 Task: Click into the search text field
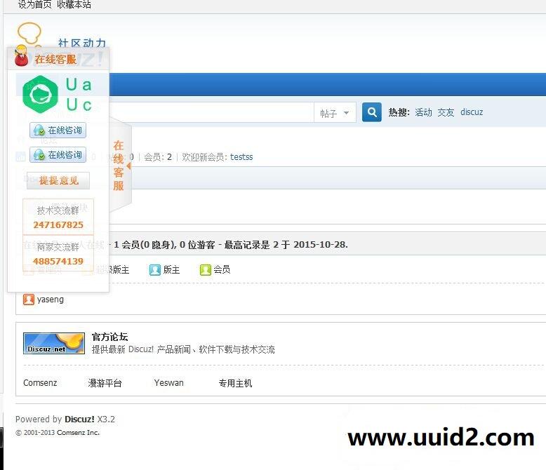click(211, 112)
